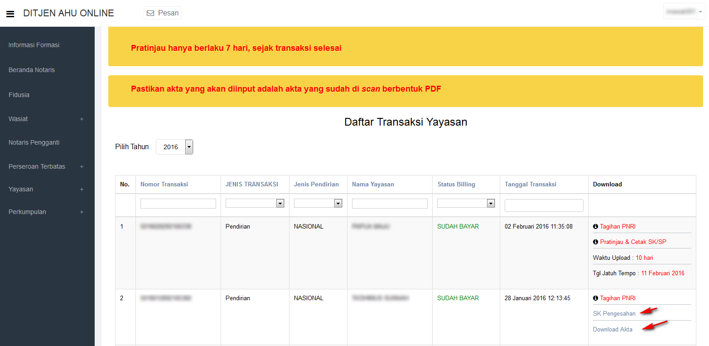Click the Tanggal Transaksi filter field
The image size is (709, 346).
(544, 205)
